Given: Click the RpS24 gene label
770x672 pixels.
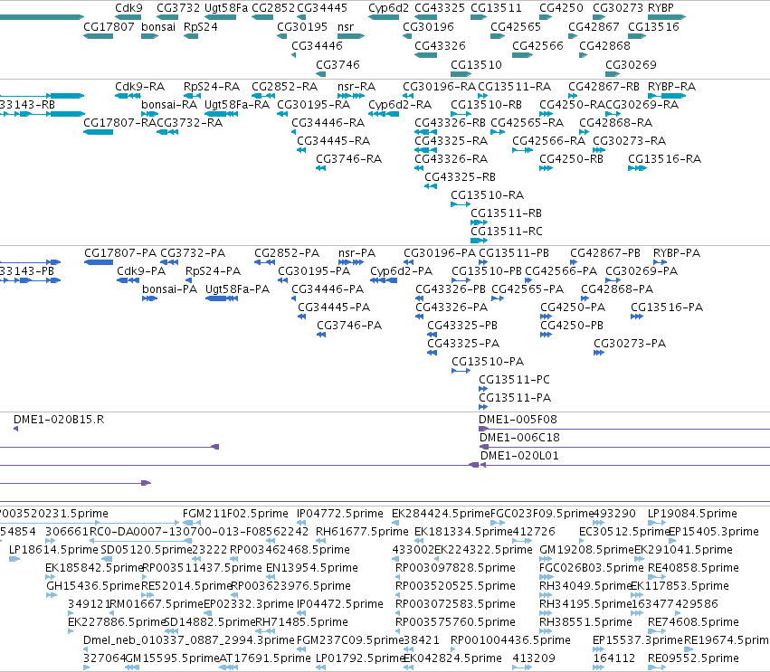Looking at the screenshot, I should (200, 27).
